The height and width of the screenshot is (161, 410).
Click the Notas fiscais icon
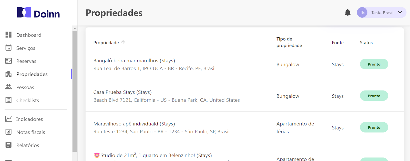[x=8, y=132]
